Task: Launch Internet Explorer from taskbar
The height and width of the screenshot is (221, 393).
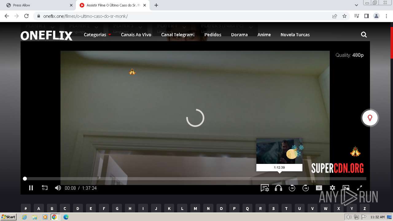Action: coord(24,217)
